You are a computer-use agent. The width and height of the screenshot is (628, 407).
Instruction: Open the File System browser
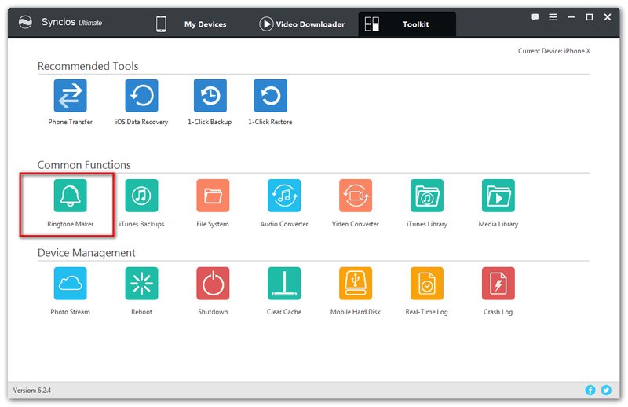coord(213,196)
